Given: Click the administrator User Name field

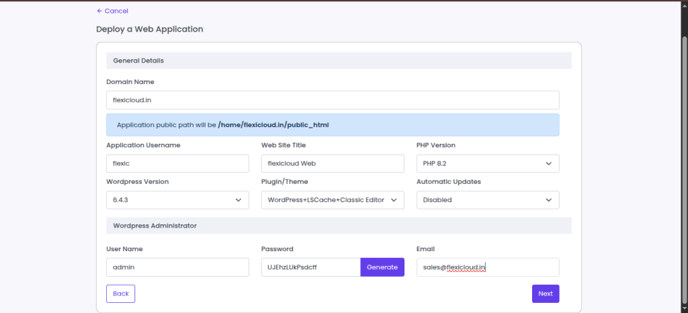Looking at the screenshot, I should point(177,267).
